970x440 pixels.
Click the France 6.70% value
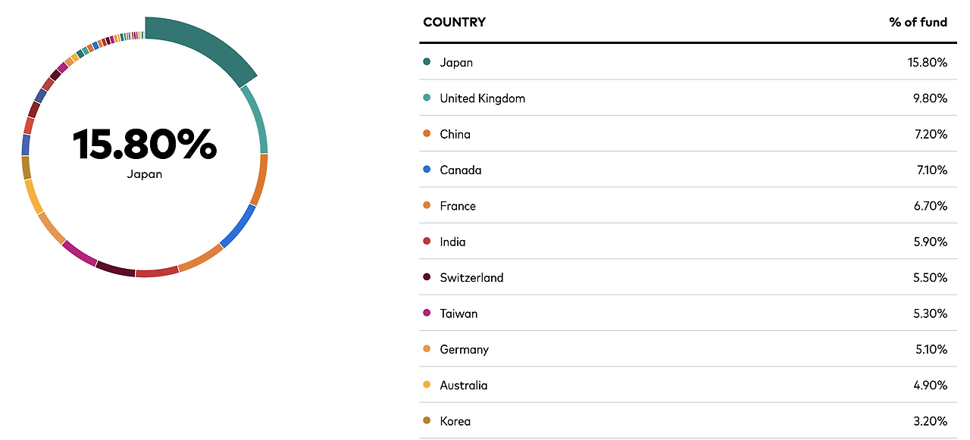[x=931, y=206]
